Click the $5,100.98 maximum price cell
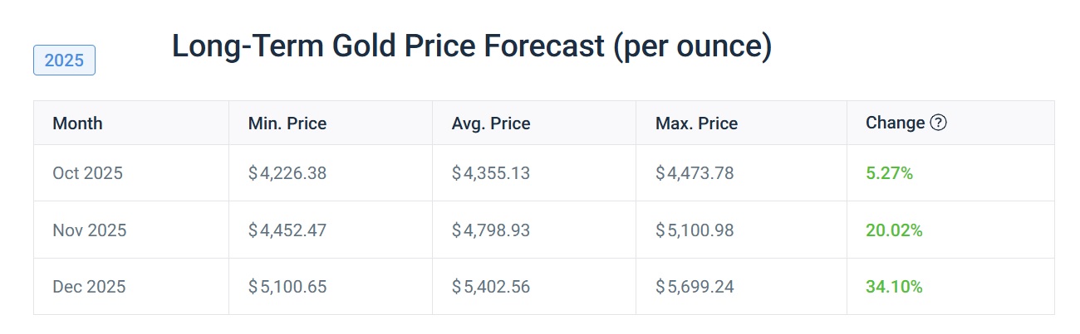The height and width of the screenshot is (334, 1080). (695, 230)
